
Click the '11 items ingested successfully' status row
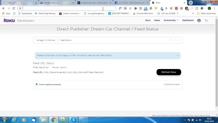coord(108,84)
